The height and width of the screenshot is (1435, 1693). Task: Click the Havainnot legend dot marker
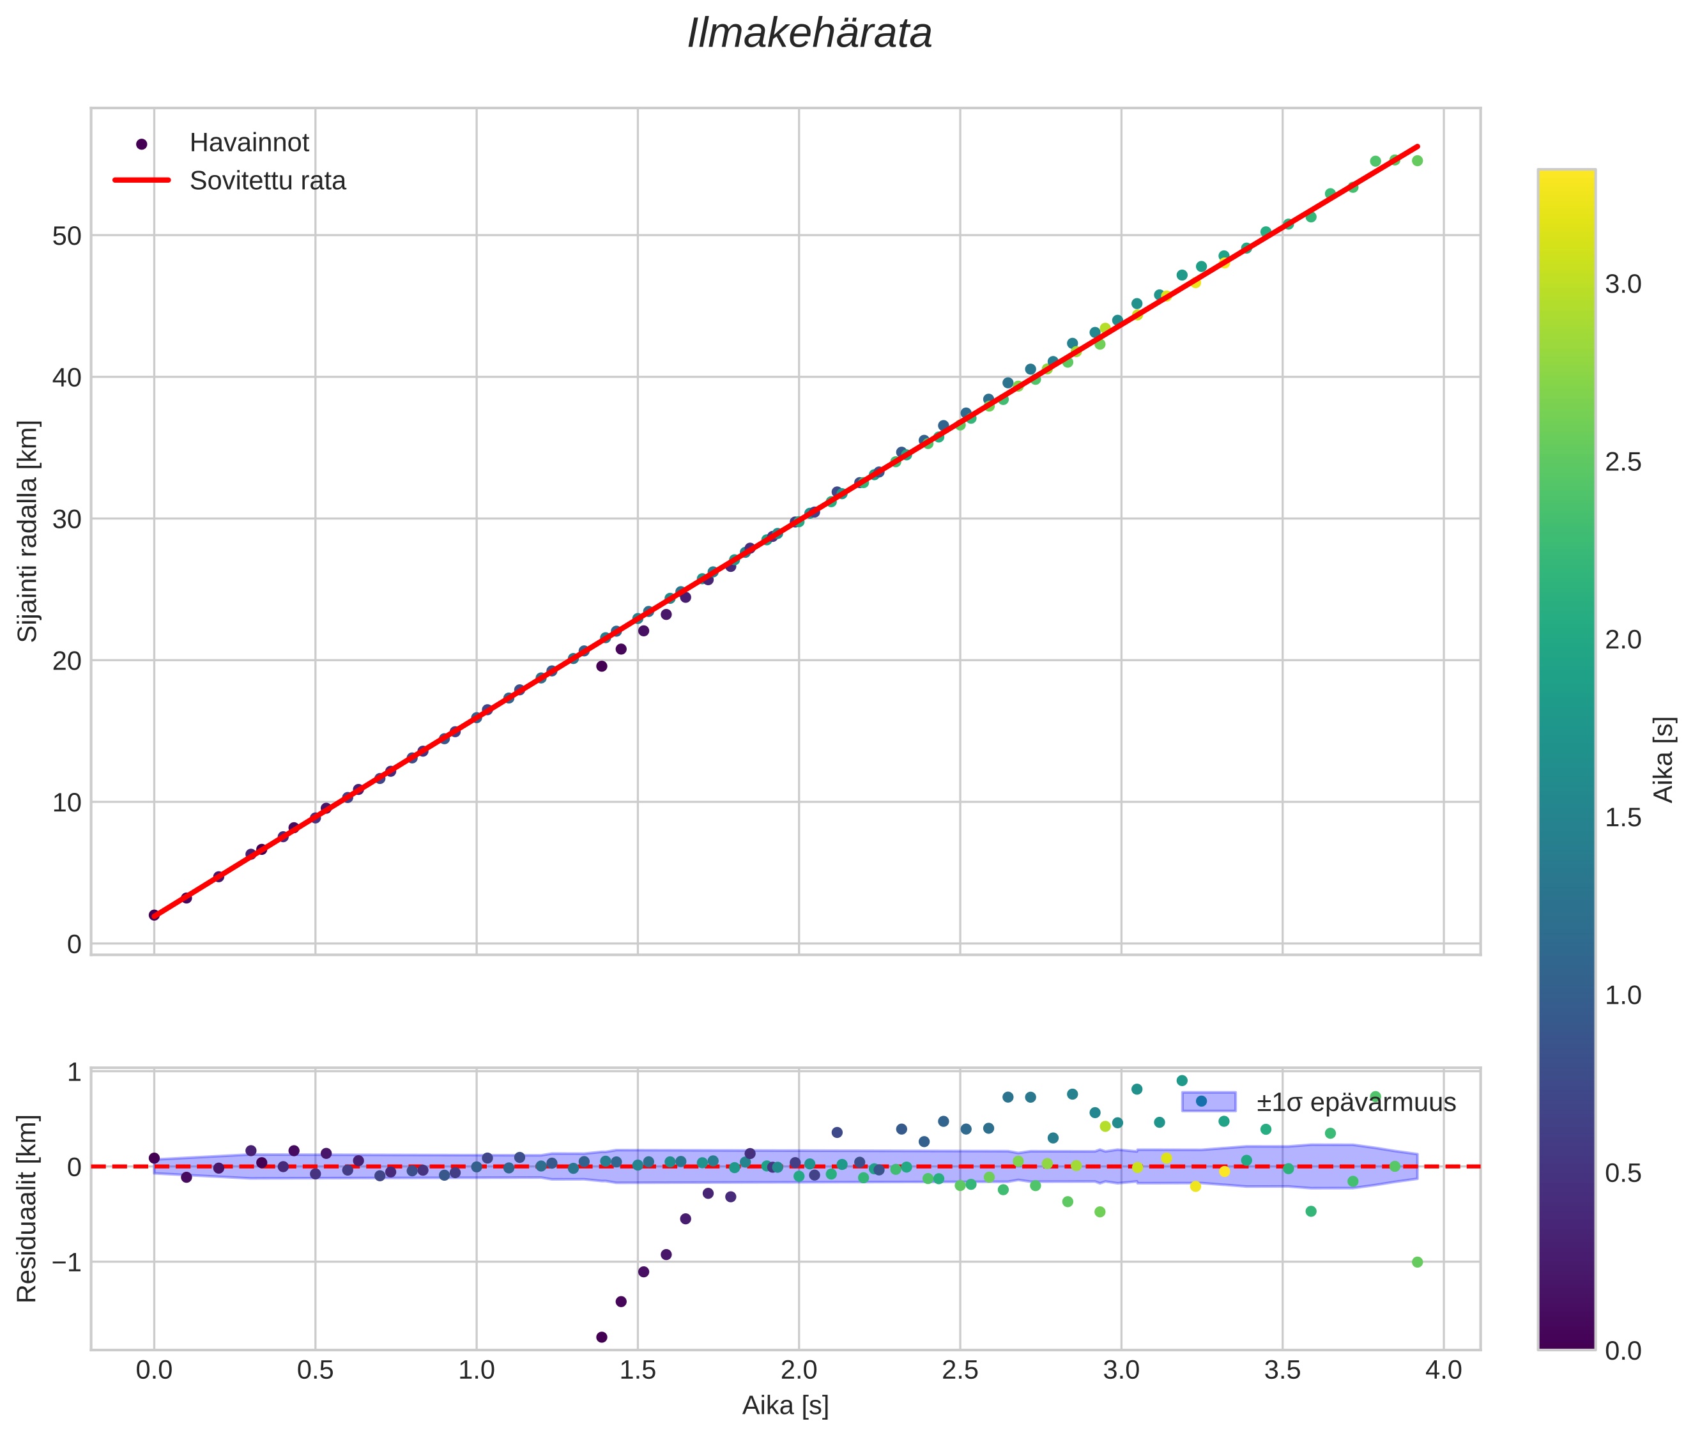click(142, 144)
